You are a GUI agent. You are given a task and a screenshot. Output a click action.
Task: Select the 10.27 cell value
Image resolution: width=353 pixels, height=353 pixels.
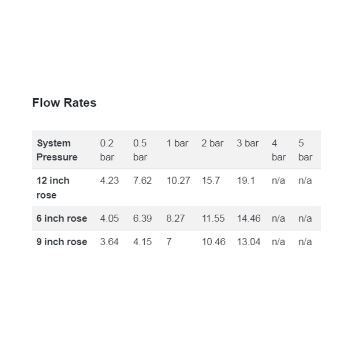pos(179,181)
